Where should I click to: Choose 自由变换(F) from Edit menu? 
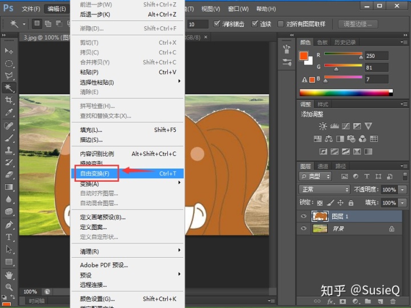(x=128, y=173)
